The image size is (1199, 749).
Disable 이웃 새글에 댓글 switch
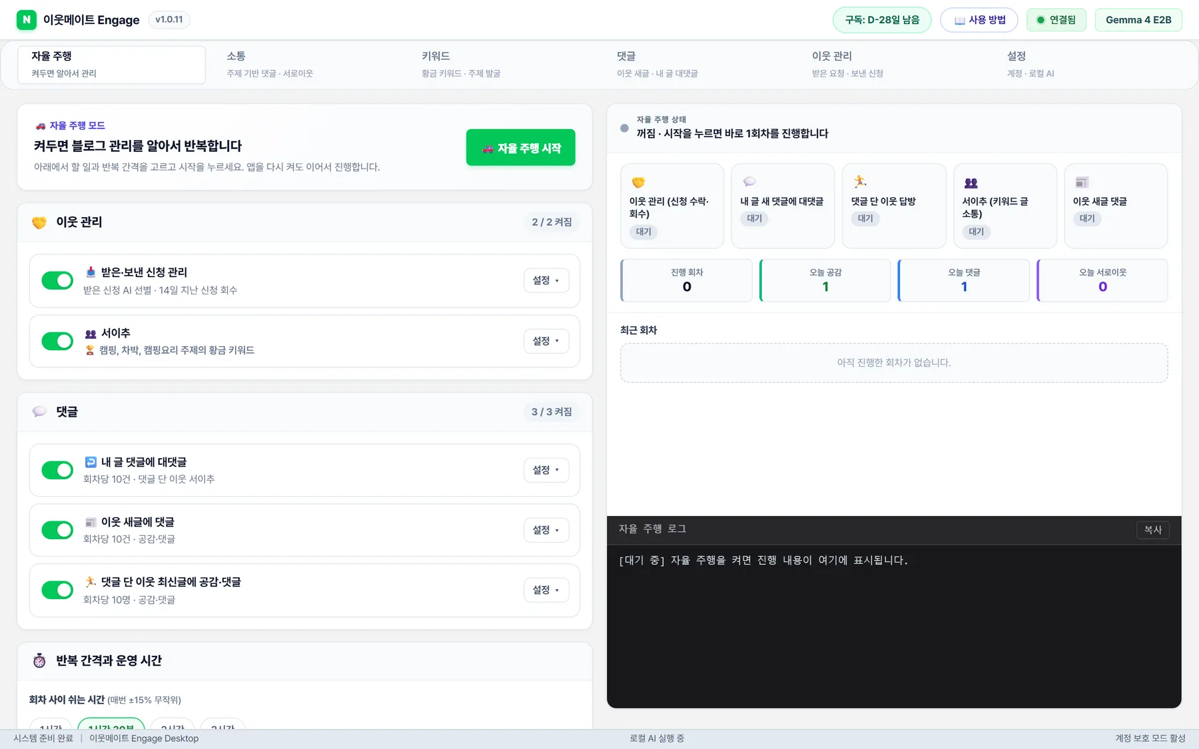57,530
